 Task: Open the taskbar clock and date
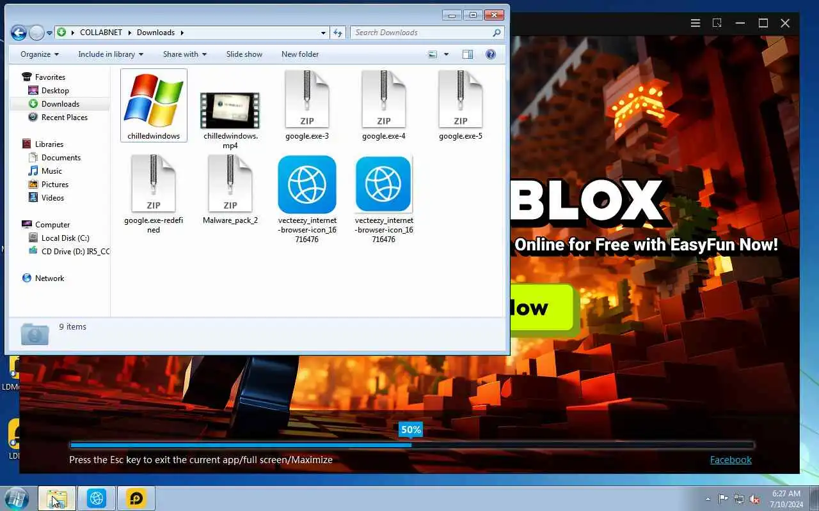[786, 499]
